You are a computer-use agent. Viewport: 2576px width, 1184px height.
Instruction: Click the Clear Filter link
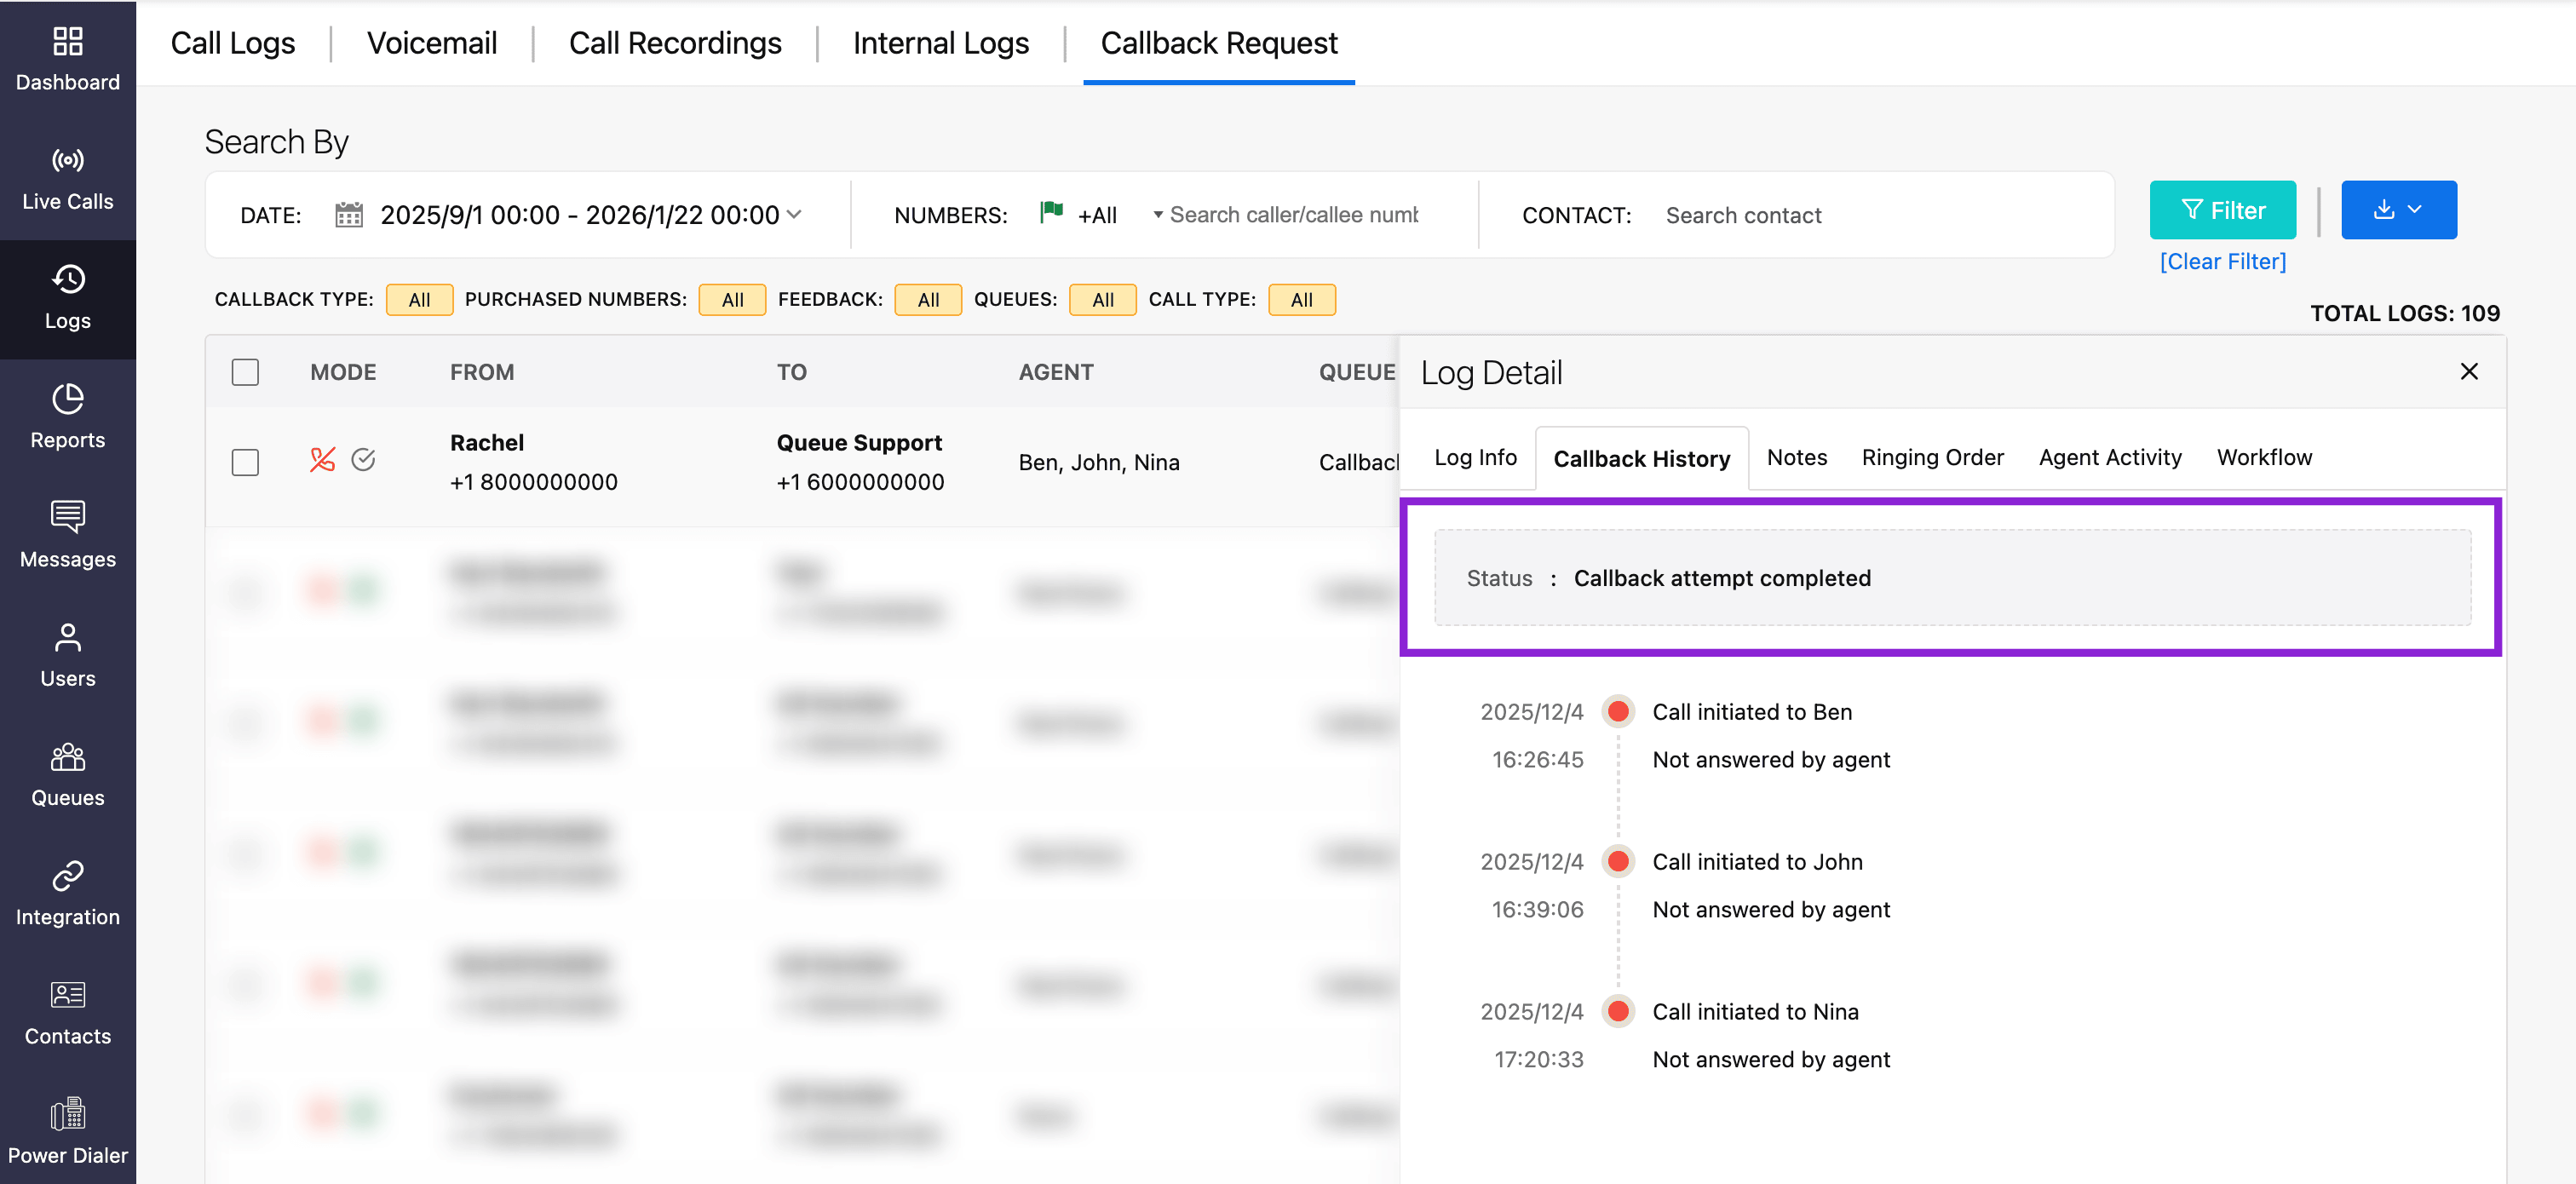point(2222,261)
